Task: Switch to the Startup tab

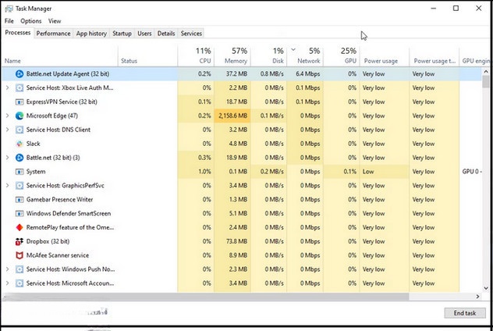Action: [122, 34]
